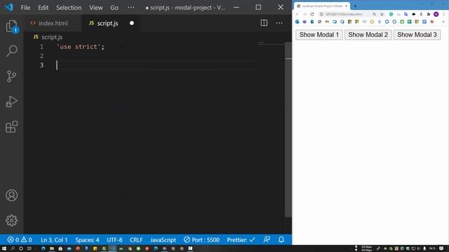The width and height of the screenshot is (449, 252).
Task: Open Task View on the taskbar
Action: 29,248
